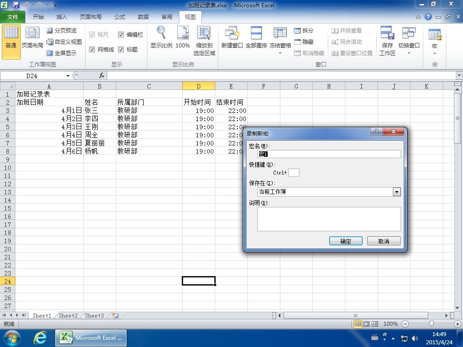Click the horizontal scrollbar thumb

[x=355, y=315]
